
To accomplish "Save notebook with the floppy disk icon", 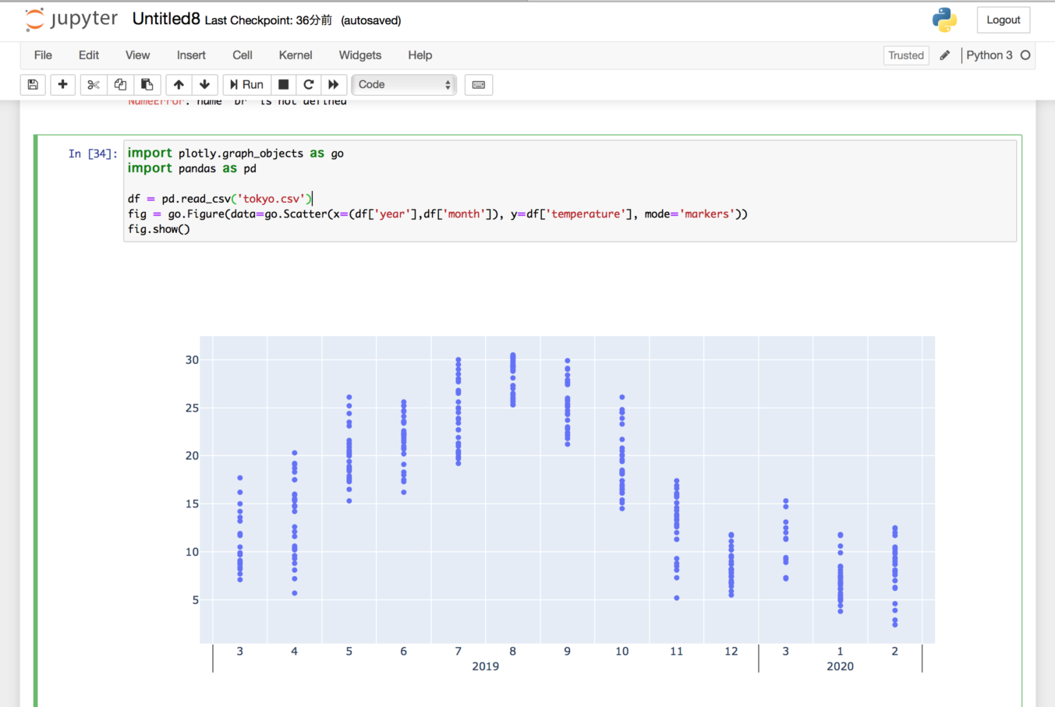I will (x=33, y=84).
